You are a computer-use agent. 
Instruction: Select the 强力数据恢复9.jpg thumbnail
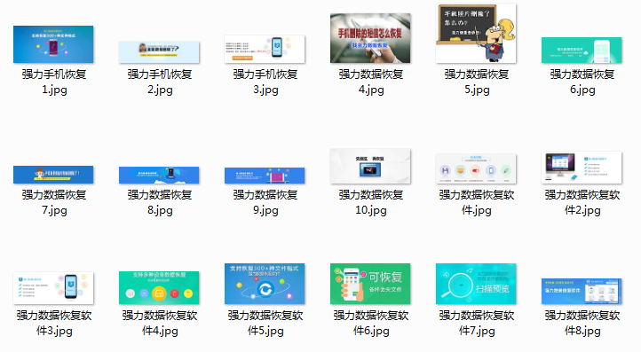point(265,176)
